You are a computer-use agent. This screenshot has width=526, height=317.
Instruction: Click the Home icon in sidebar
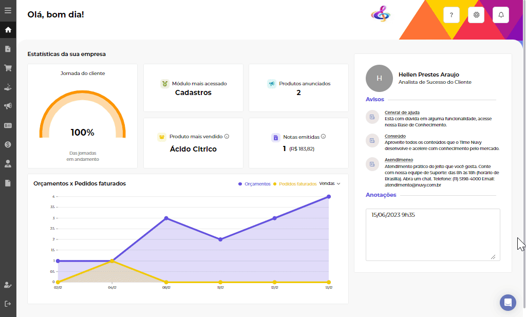tap(8, 29)
